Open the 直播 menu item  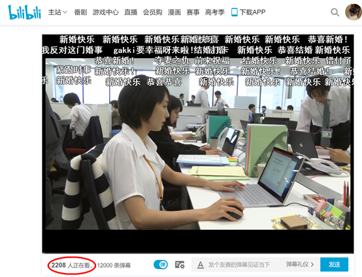(131, 12)
